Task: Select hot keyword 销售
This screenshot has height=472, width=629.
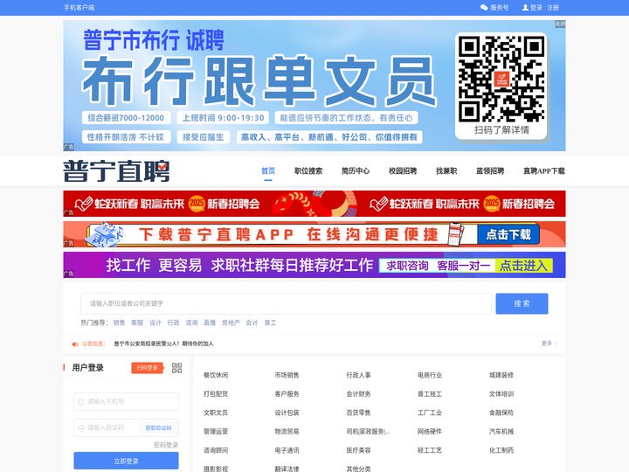Action: point(119,323)
